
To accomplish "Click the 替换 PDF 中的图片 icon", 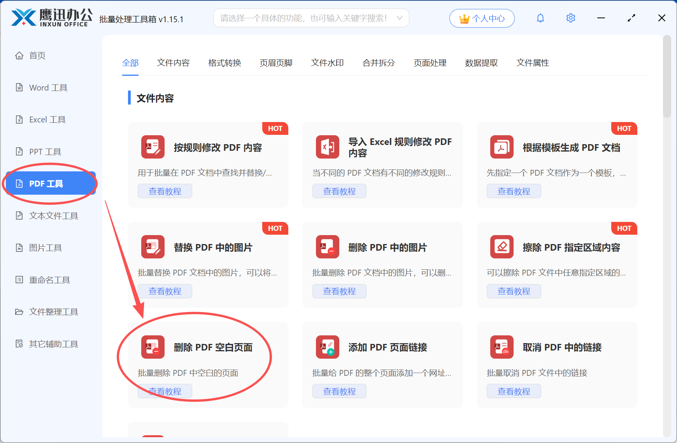I will 153,247.
